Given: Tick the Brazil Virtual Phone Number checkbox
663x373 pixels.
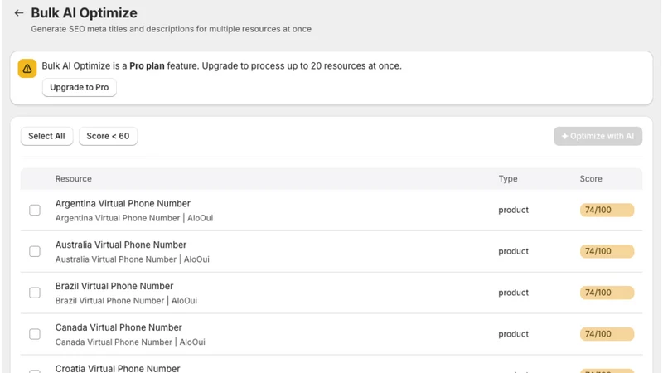Looking at the screenshot, I should tap(35, 293).
